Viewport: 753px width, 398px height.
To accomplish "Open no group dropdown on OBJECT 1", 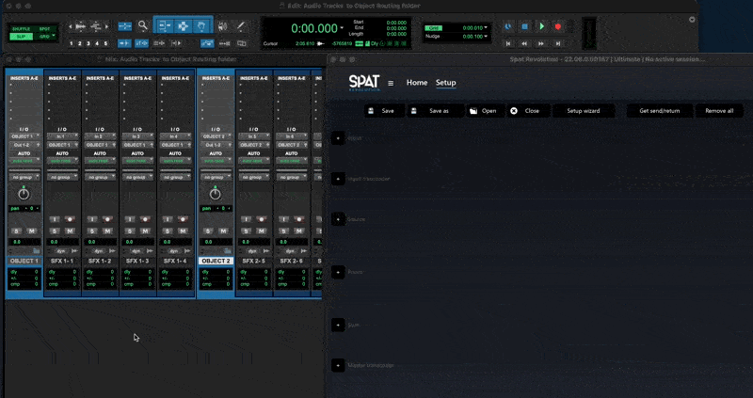I will pyautogui.click(x=24, y=176).
